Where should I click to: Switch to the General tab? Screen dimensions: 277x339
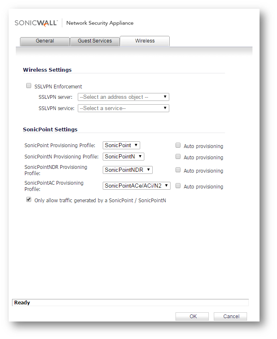click(x=45, y=41)
